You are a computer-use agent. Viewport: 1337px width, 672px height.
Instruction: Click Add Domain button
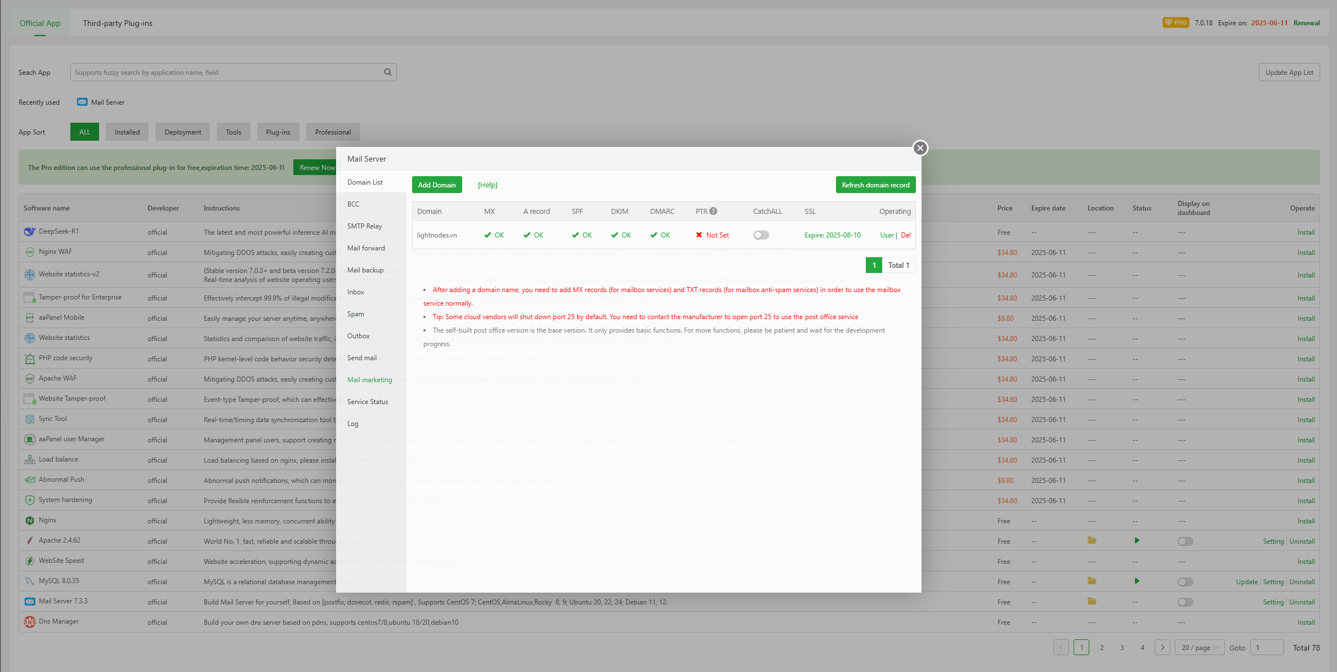point(437,185)
